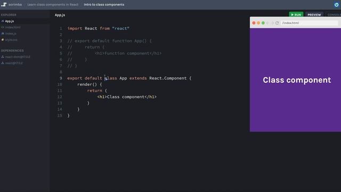Click the Scrimba logo icon
Image resolution: width=341 pixels, height=192 pixels.
pos(4,4)
